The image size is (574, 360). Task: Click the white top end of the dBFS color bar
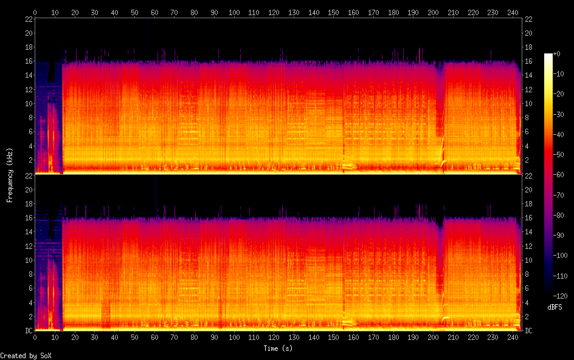[x=548, y=56]
